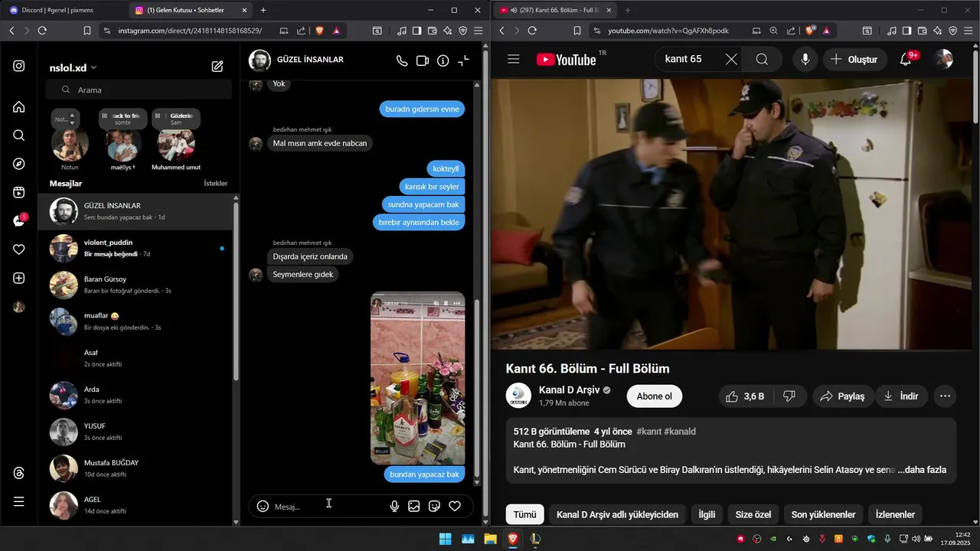The width and height of the screenshot is (980, 551).
Task: Open violent_puddin conversation
Action: [x=136, y=248]
